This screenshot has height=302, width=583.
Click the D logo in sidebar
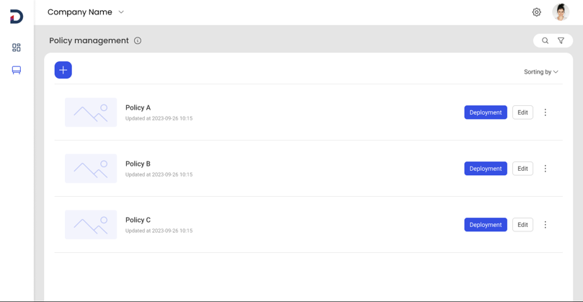17,17
